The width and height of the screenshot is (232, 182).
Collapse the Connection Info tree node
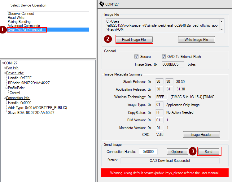[x=5, y=98]
